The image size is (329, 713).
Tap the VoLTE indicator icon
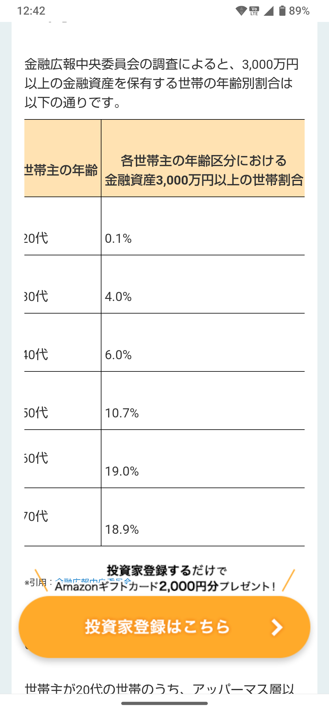point(254,11)
